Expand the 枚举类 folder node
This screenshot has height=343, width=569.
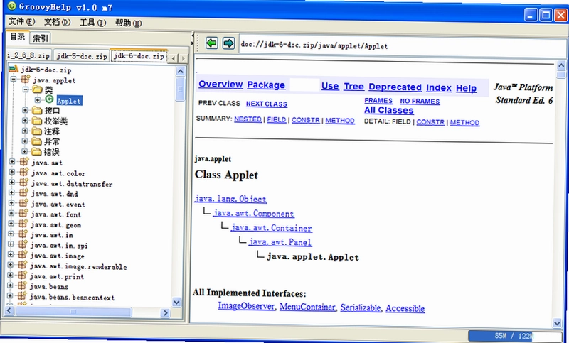pyautogui.click(x=25, y=120)
